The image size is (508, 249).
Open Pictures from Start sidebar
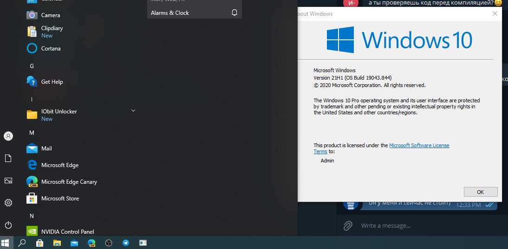[8, 181]
